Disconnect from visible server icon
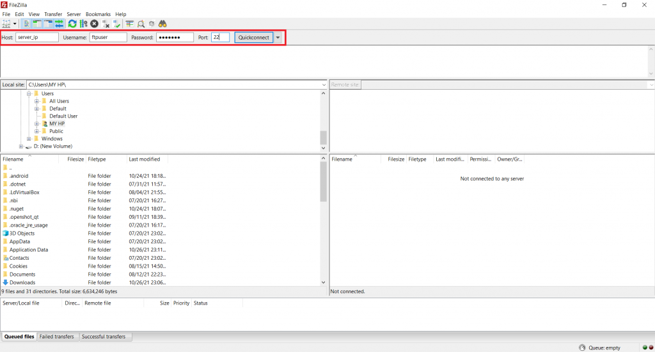The image size is (655, 352). [x=106, y=24]
